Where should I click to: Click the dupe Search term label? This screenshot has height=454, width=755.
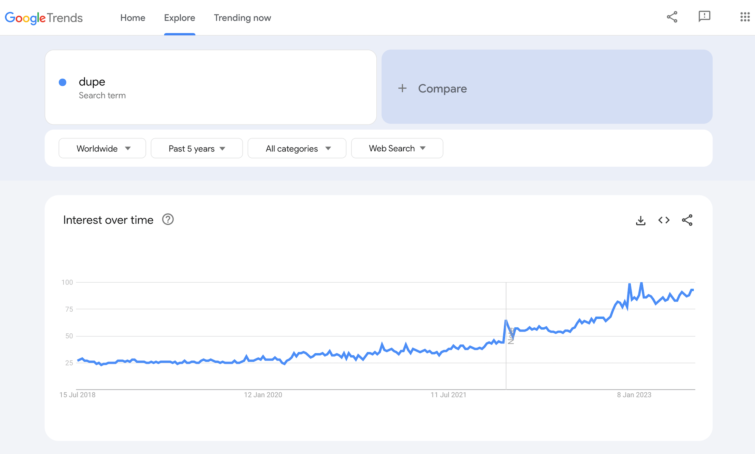tap(102, 95)
